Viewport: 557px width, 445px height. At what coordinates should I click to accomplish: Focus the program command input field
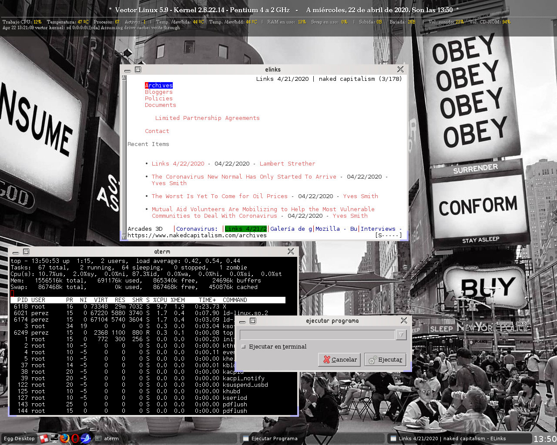317,335
